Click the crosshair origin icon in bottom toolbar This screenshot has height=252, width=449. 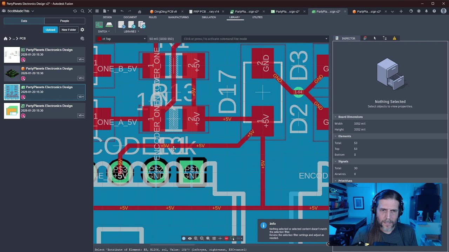pyautogui.click(x=220, y=238)
